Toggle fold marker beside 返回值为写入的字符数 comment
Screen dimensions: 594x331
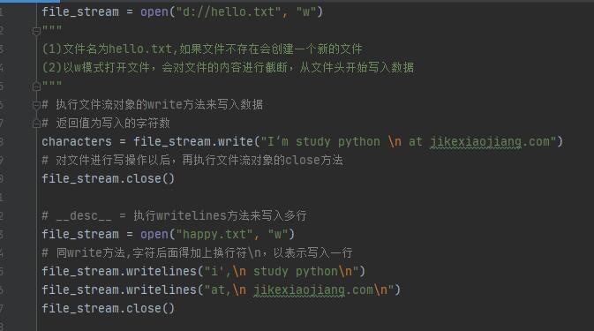tap(36, 124)
